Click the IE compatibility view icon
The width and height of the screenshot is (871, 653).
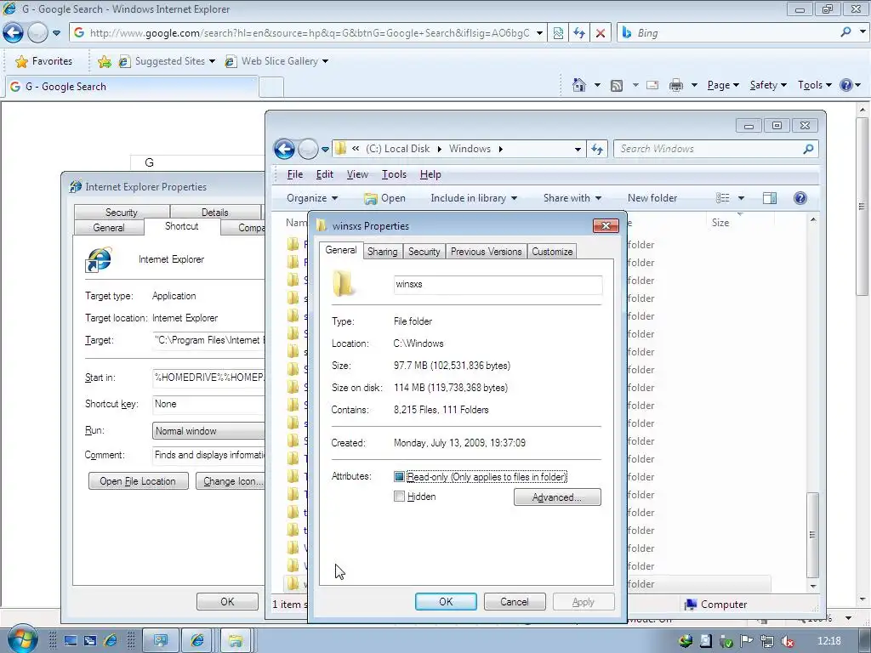tap(558, 33)
